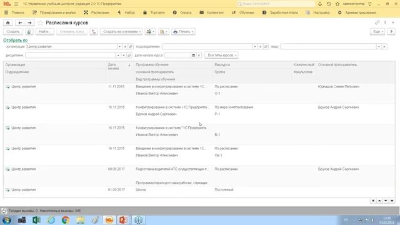Jump to the first row of the list
The height and width of the screenshot is (225, 400).
[373, 201]
